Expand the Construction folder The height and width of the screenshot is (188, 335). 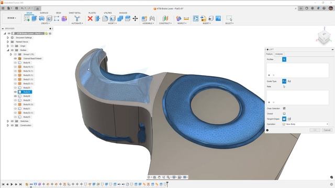(x=8, y=125)
